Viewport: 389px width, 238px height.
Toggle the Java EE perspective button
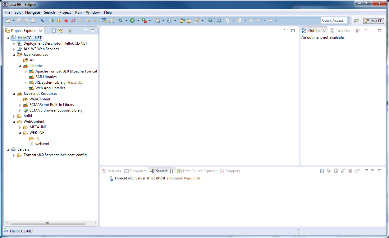pos(373,21)
